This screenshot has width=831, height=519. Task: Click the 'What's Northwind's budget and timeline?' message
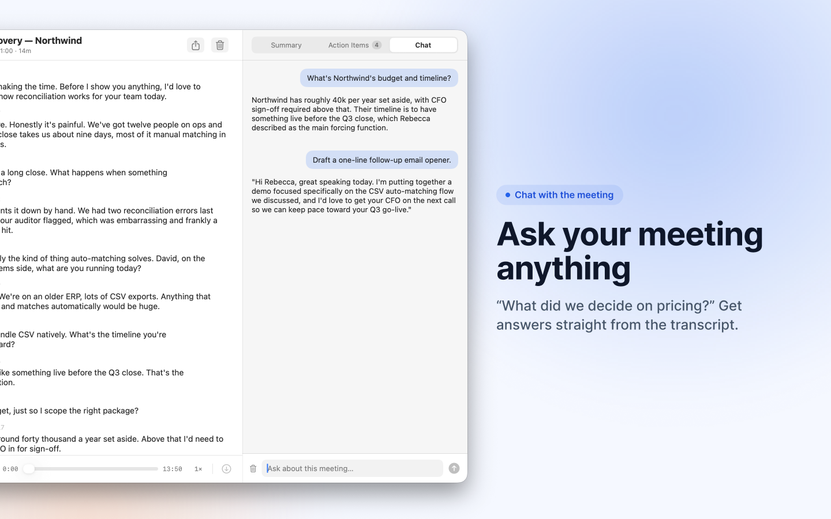pos(379,78)
